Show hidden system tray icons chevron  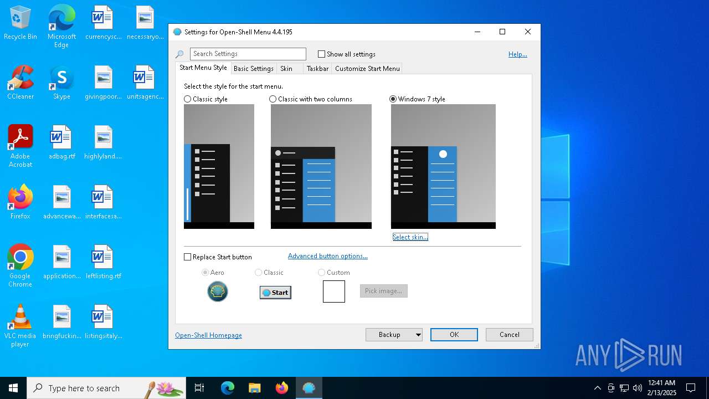coord(597,388)
